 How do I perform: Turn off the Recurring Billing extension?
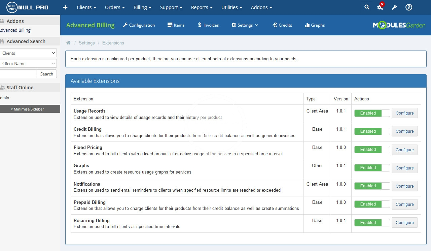pyautogui.click(x=372, y=223)
